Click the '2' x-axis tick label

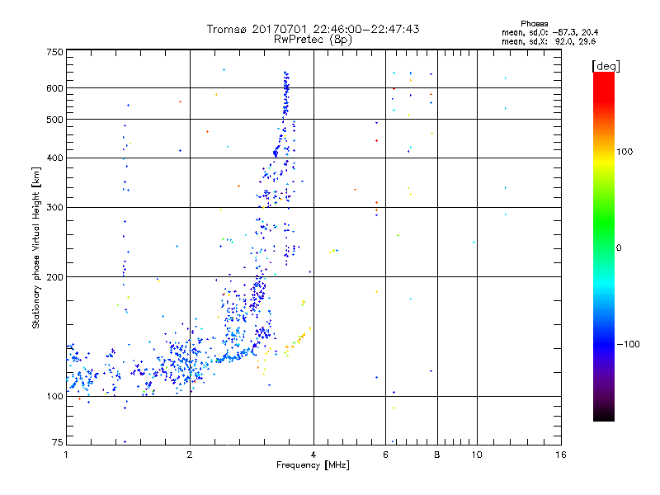point(190,455)
